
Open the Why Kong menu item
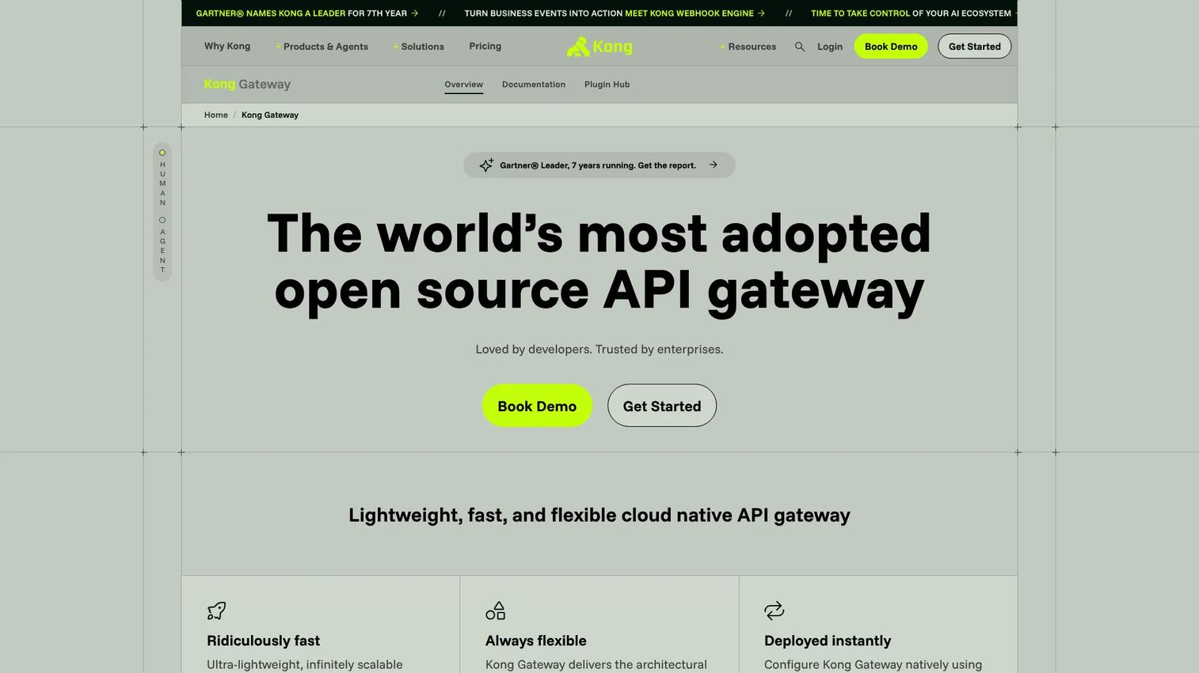tap(227, 46)
